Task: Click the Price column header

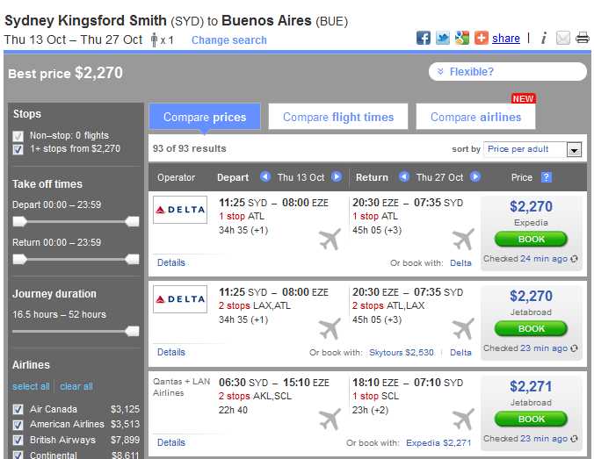Action: [x=522, y=177]
